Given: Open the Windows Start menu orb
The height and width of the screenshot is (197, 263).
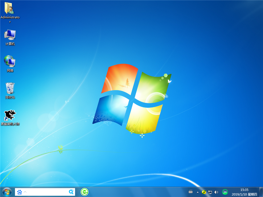Looking at the screenshot, I should 7,192.
